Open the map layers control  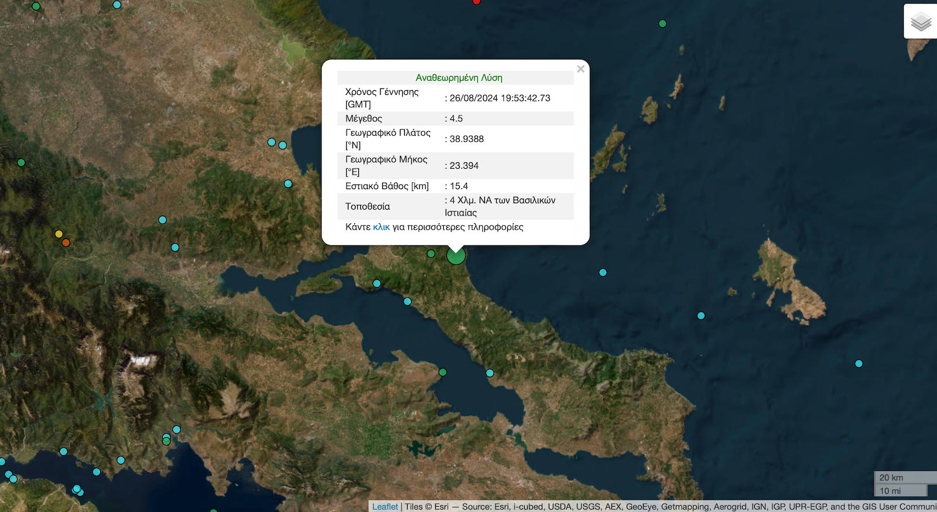pos(921,22)
